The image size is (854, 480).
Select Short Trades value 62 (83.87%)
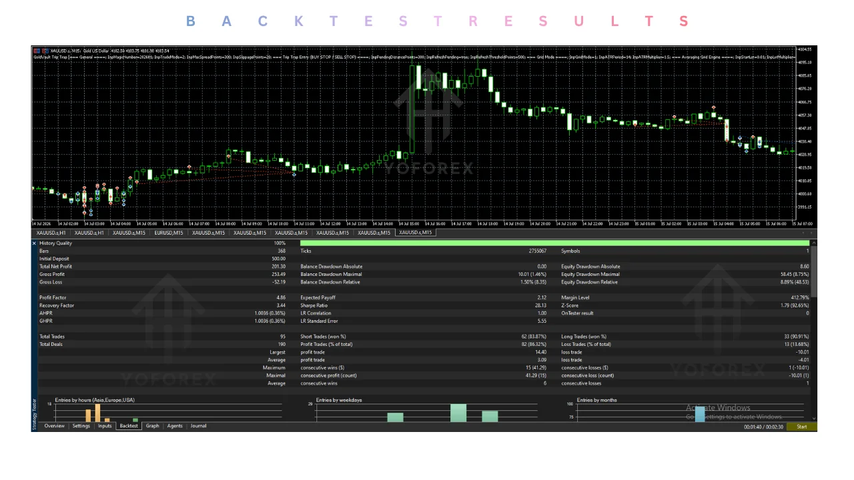pyautogui.click(x=532, y=337)
